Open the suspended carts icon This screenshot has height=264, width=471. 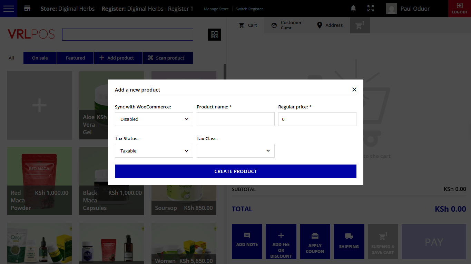pos(360,25)
